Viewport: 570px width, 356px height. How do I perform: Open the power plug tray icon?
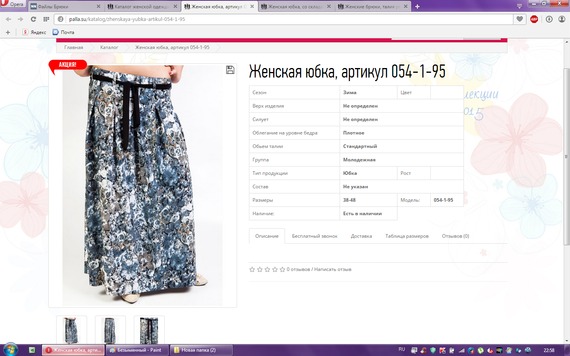coord(452,350)
